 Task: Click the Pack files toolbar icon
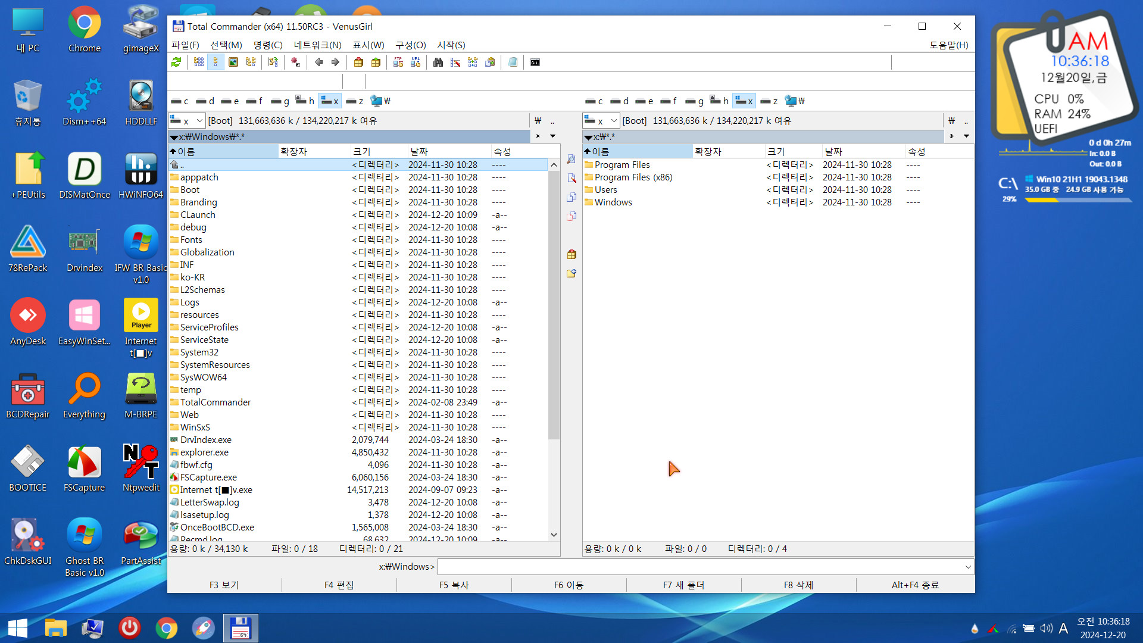358,62
